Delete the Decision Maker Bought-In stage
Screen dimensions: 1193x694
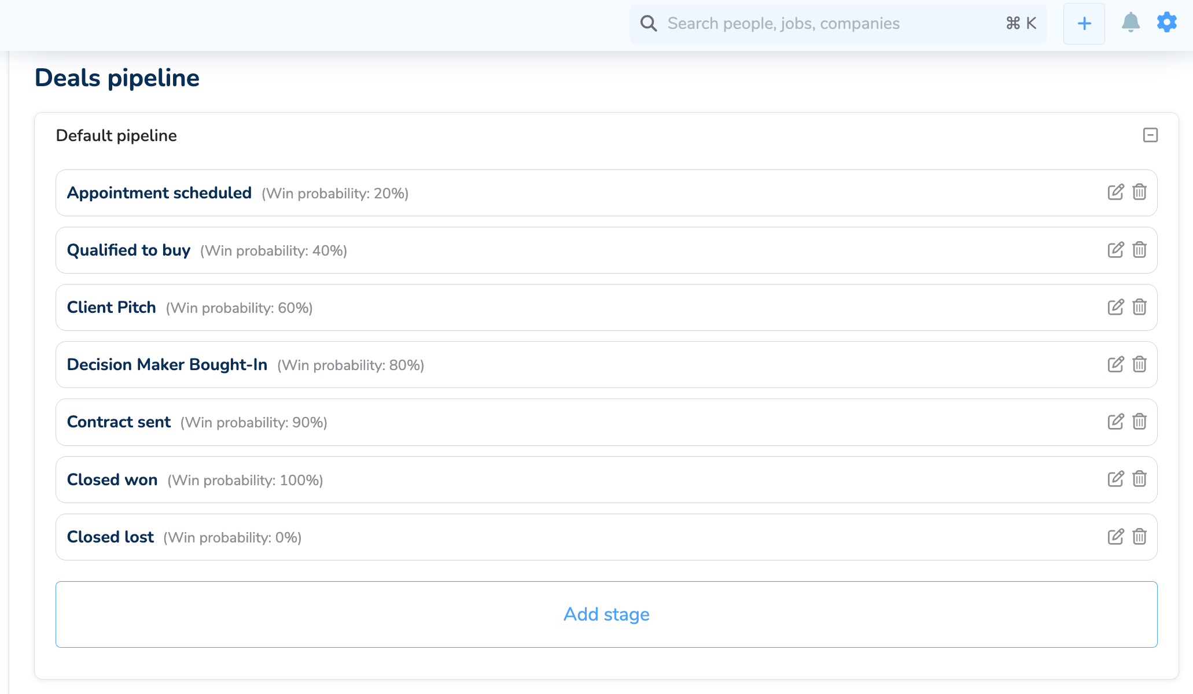(1139, 364)
